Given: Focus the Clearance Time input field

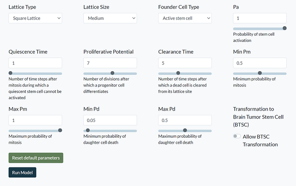Looking at the screenshot, I should pyautogui.click(x=185, y=63).
